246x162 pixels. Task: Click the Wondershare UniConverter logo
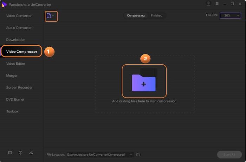4,4
